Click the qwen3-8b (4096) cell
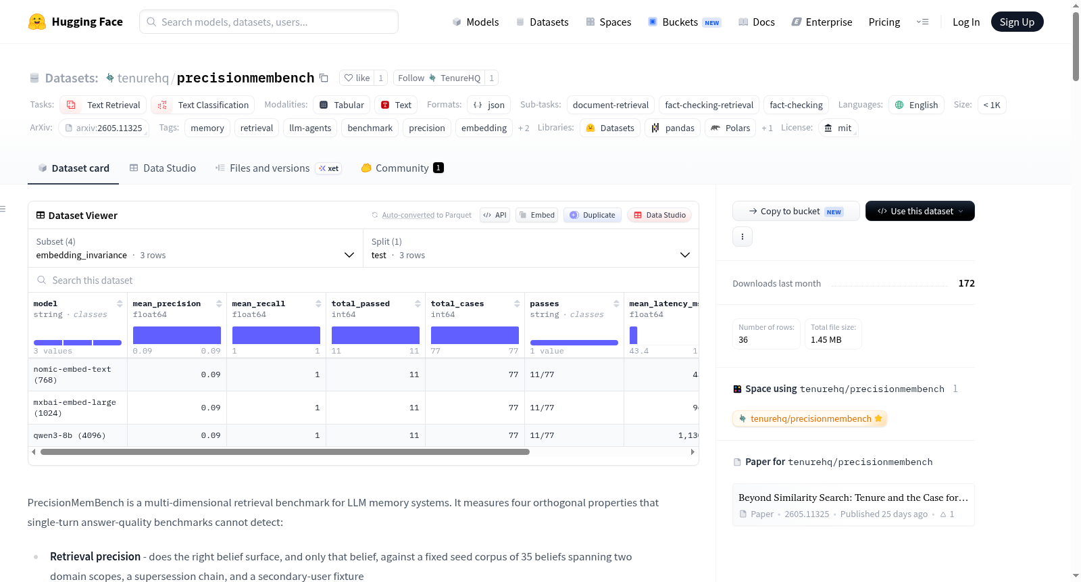 point(78,435)
